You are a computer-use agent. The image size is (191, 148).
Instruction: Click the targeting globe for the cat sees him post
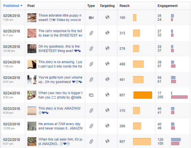(x=107, y=141)
